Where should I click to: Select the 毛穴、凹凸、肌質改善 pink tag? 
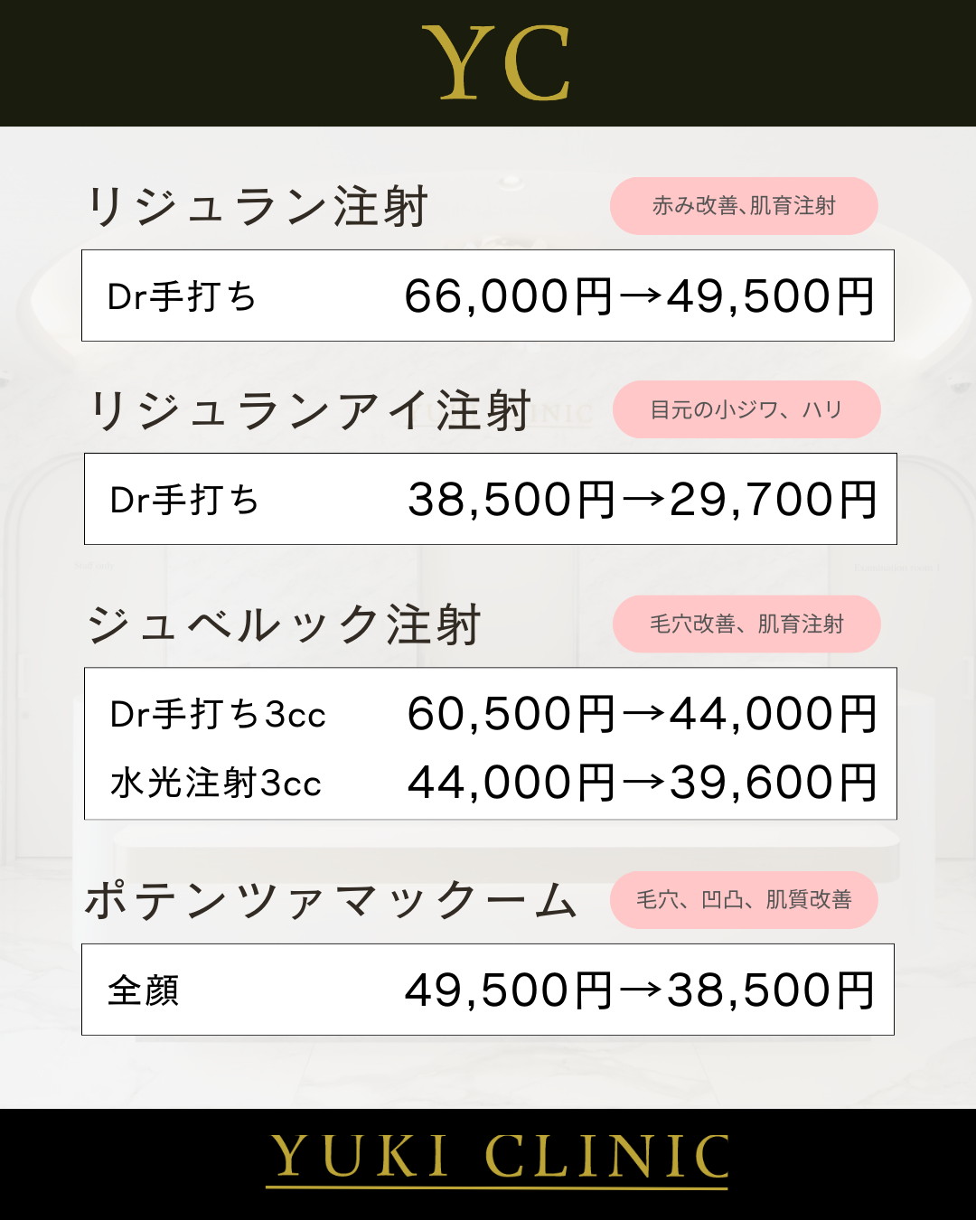tap(744, 899)
